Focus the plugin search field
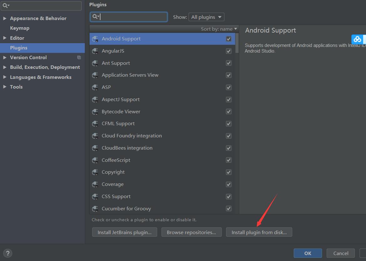The image size is (366, 261). pyautogui.click(x=129, y=17)
